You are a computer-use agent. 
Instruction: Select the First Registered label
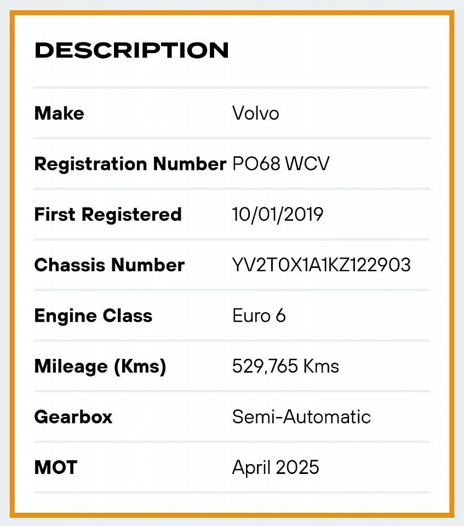tap(108, 214)
